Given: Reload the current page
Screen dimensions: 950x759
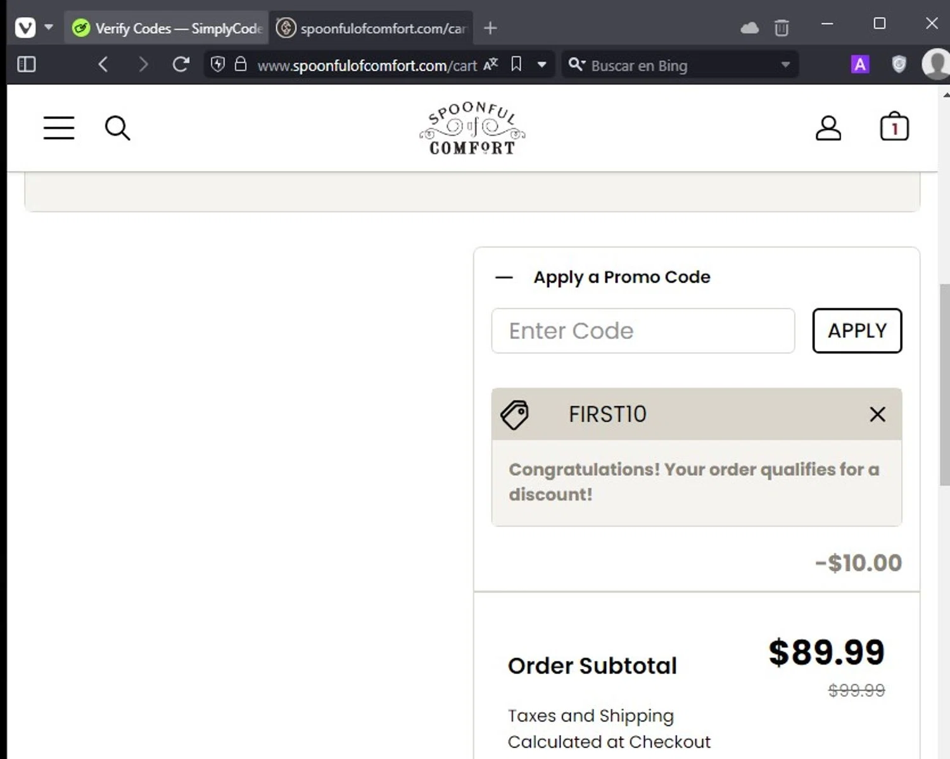Looking at the screenshot, I should (x=181, y=65).
